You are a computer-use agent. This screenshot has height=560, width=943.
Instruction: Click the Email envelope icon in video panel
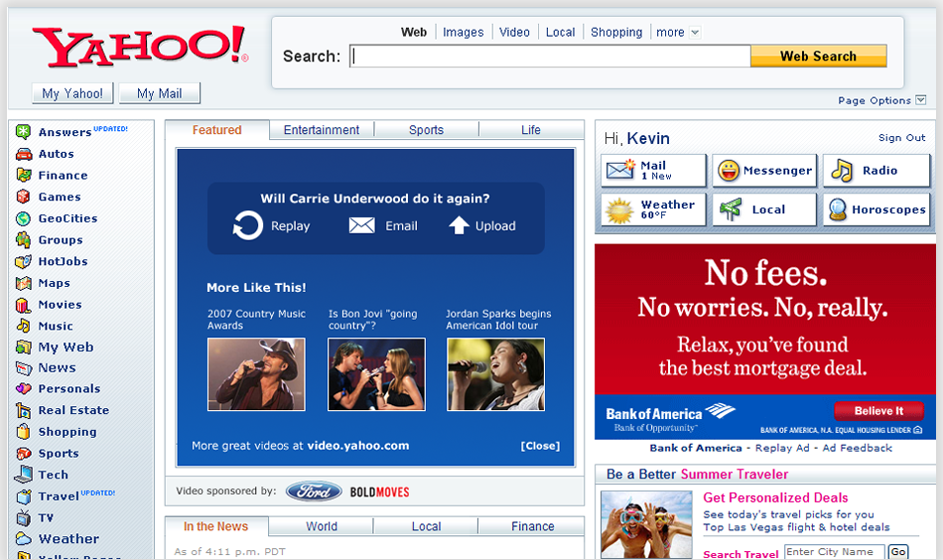(x=362, y=225)
